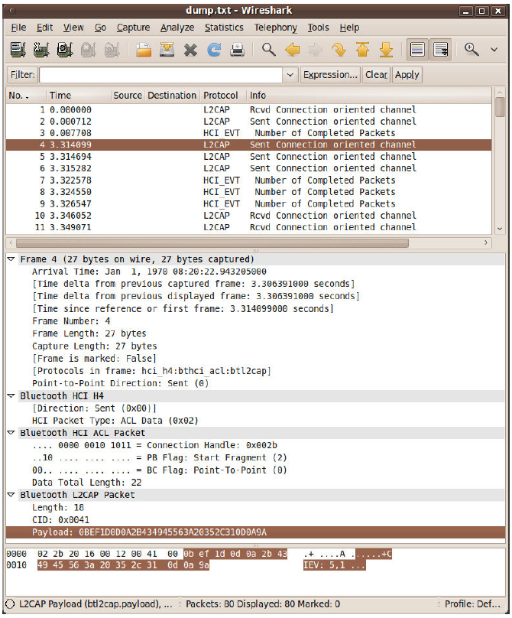
Task: Click the Apply filter button
Action: click(407, 75)
